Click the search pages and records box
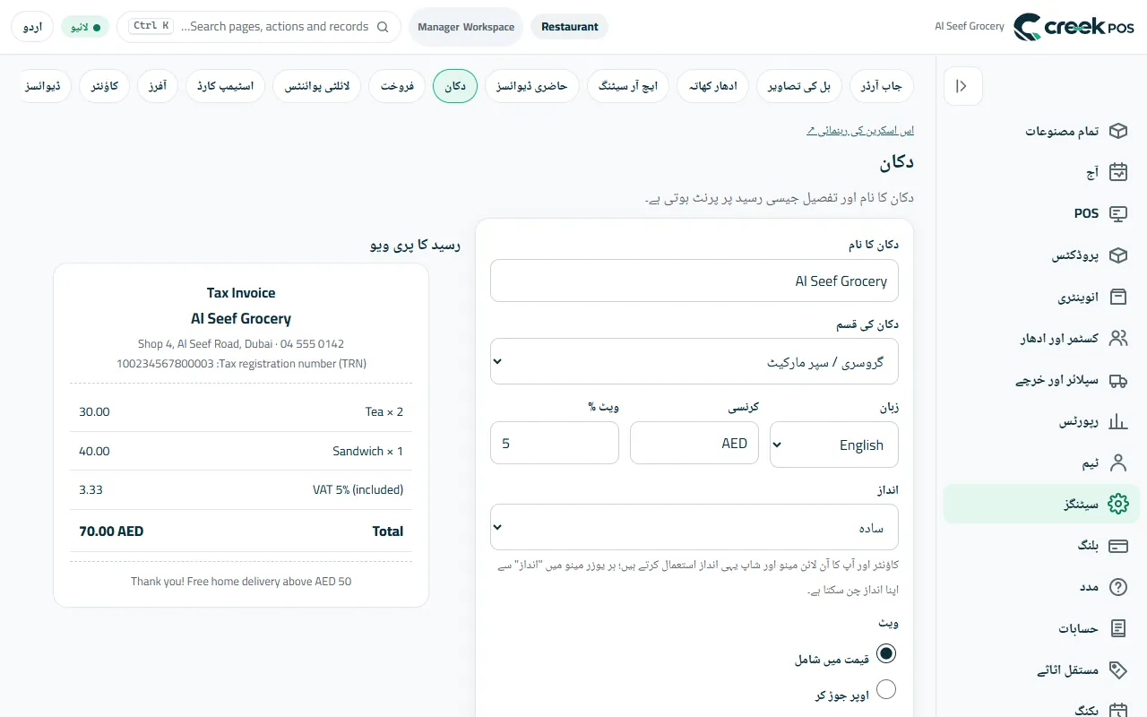 tap(259, 27)
